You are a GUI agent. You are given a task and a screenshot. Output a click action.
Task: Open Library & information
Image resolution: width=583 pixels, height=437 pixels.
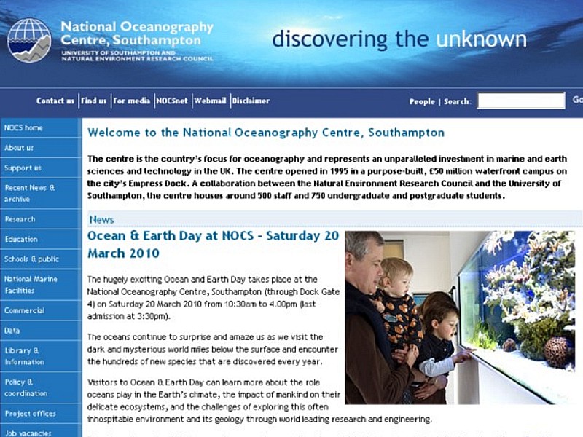coord(41,356)
